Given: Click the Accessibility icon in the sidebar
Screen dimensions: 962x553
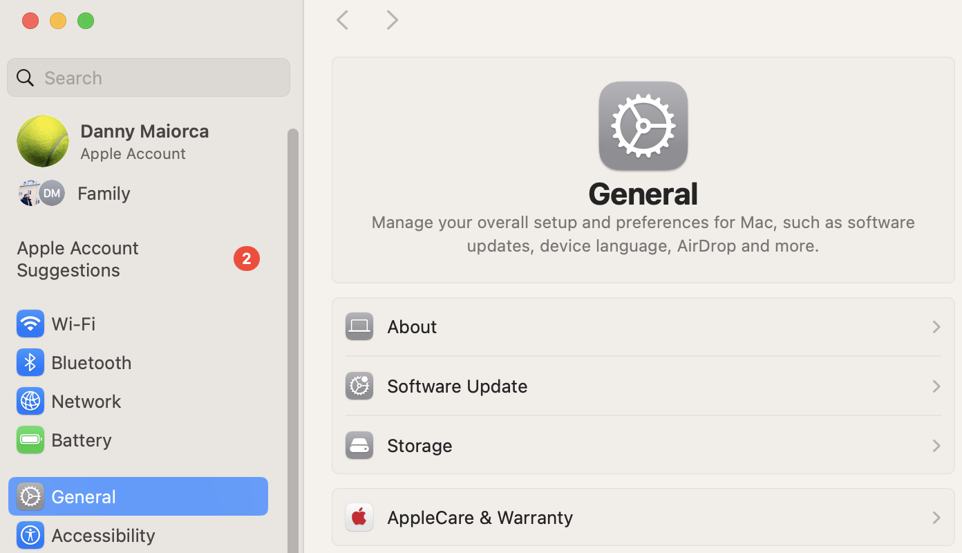Looking at the screenshot, I should pyautogui.click(x=30, y=535).
